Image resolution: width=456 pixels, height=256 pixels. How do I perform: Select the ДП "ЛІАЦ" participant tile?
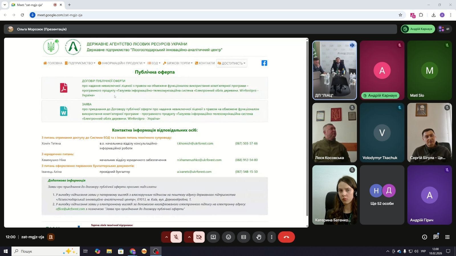335,70
